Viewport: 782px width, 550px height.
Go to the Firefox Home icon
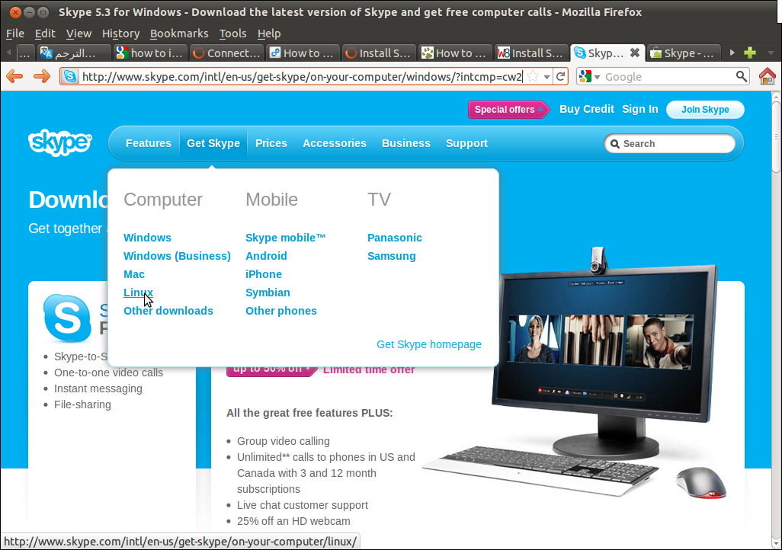[767, 76]
